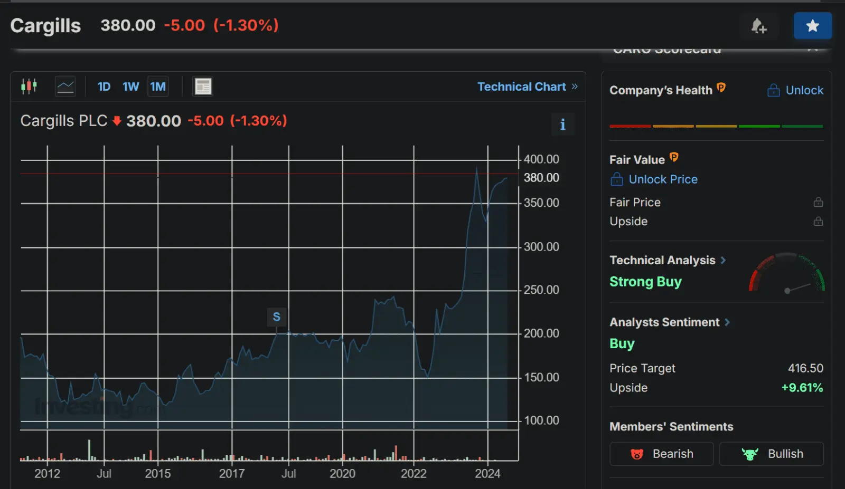
Task: Add Cargills to watchlist via star icon
Action: click(813, 25)
